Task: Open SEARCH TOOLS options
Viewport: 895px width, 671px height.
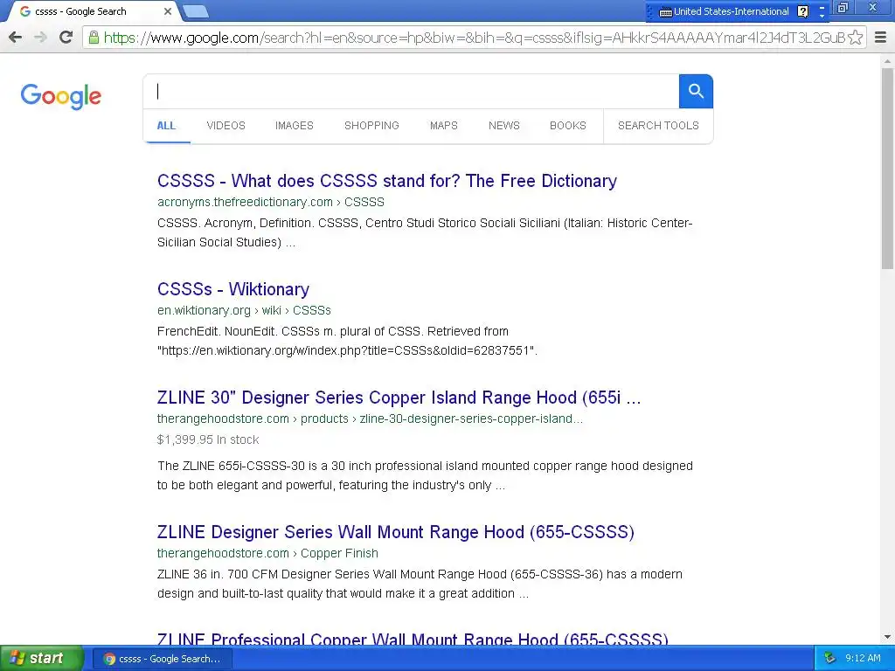Action: [x=658, y=126]
